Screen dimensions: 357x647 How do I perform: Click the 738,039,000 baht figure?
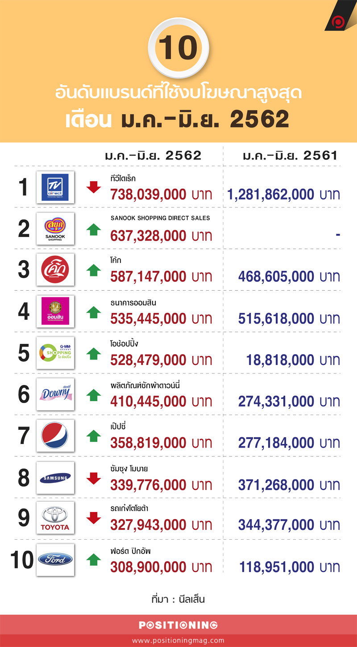(161, 195)
